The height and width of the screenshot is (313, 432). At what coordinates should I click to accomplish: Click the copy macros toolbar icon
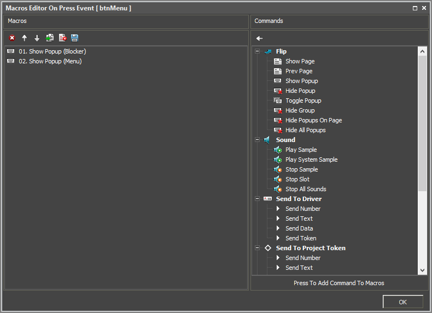50,38
